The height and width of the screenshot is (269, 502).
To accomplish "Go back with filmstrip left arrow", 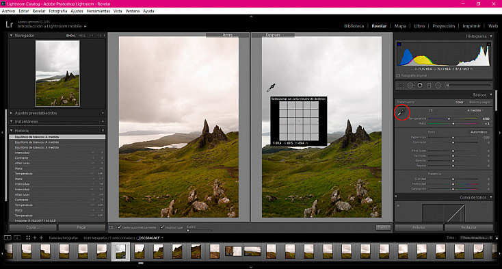I will point(35,238).
